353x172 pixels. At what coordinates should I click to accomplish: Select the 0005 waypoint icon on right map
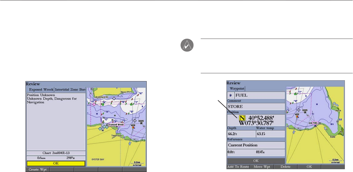point(305,112)
